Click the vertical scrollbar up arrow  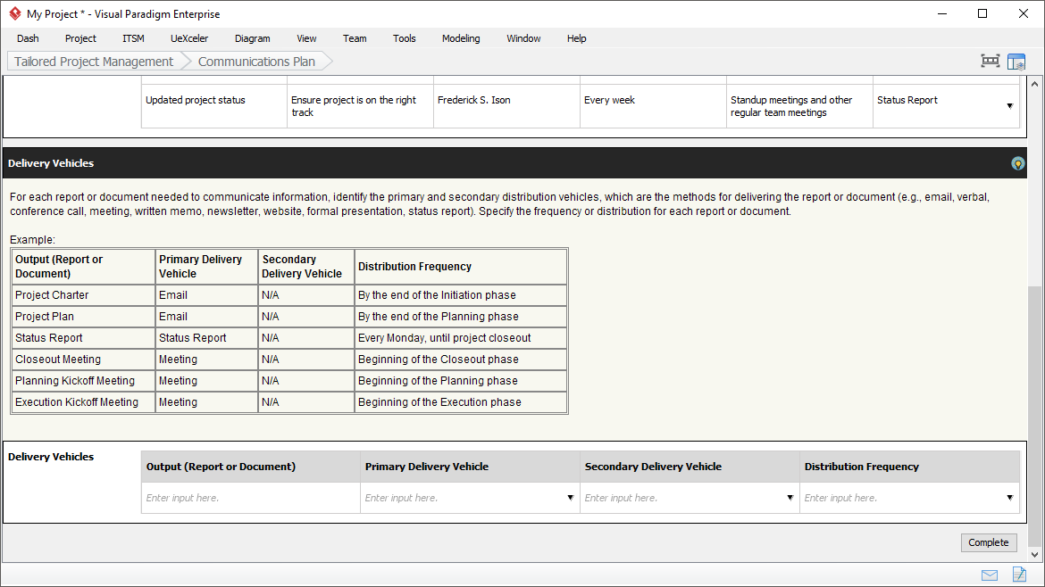click(x=1034, y=84)
